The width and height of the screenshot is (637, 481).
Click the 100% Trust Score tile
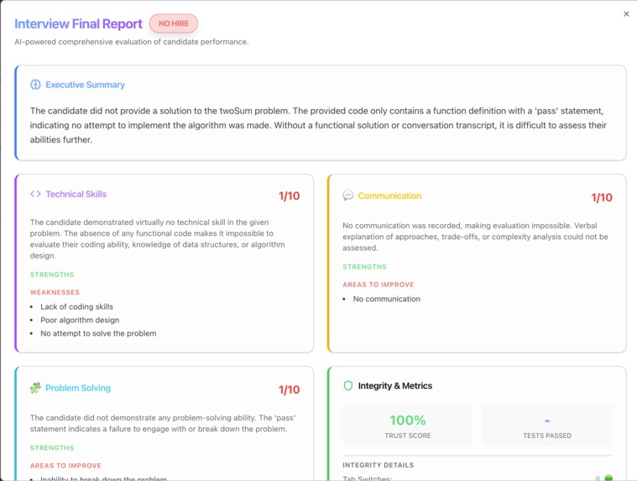pyautogui.click(x=408, y=426)
